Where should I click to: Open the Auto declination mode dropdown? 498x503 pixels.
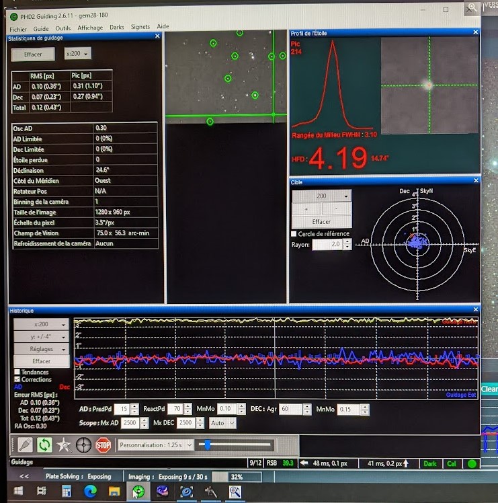[x=222, y=423]
